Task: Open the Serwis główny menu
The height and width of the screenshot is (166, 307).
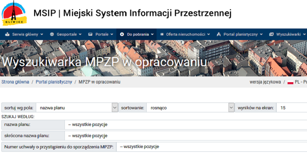Action: [27, 34]
